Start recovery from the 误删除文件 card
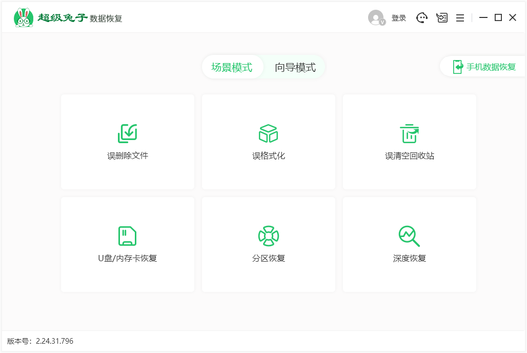Screen dimensions: 527x353 pyautogui.click(x=128, y=142)
